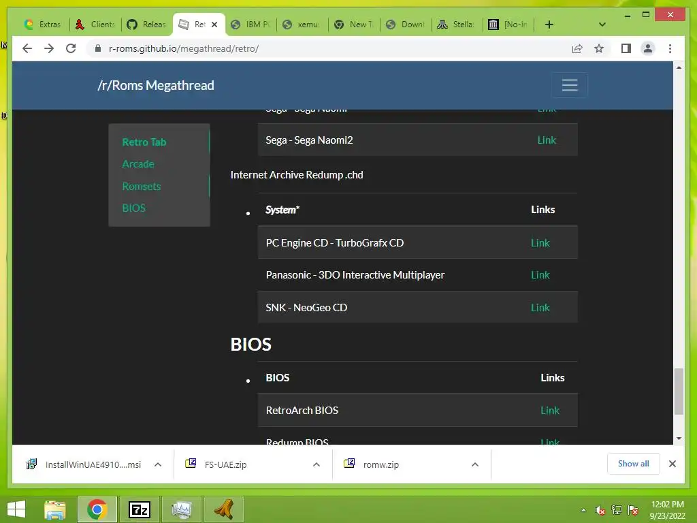Bookmark this page with the star icon
Screen dimensions: 697x523
pyautogui.click(x=599, y=48)
